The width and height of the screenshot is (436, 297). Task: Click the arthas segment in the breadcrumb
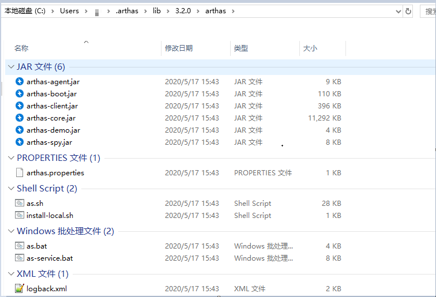[x=216, y=11]
